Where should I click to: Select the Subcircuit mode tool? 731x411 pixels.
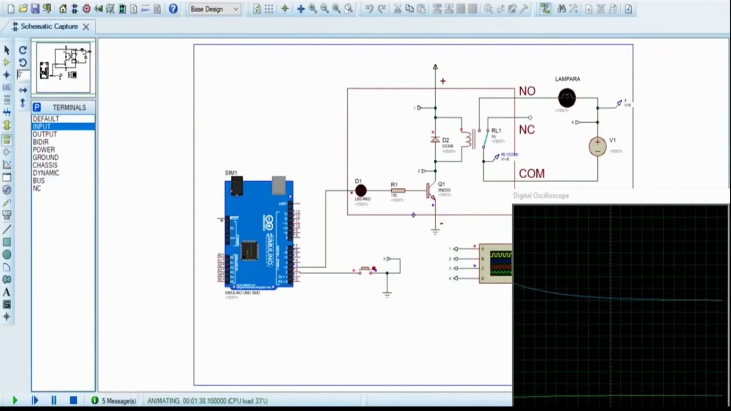(x=7, y=125)
